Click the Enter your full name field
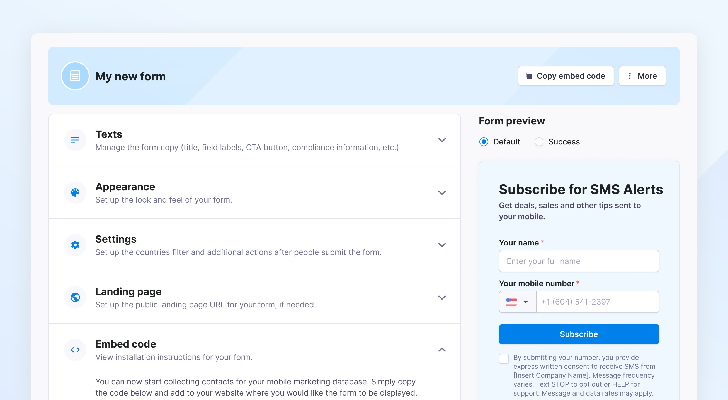The width and height of the screenshot is (728, 400). [x=579, y=261]
